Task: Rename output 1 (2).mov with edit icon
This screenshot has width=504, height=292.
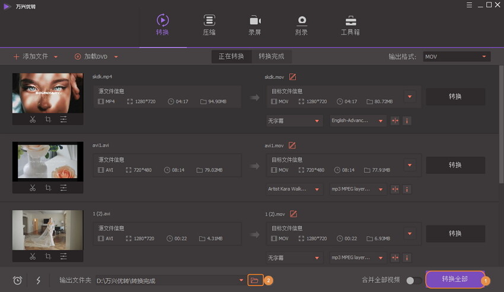Action: coord(294,214)
